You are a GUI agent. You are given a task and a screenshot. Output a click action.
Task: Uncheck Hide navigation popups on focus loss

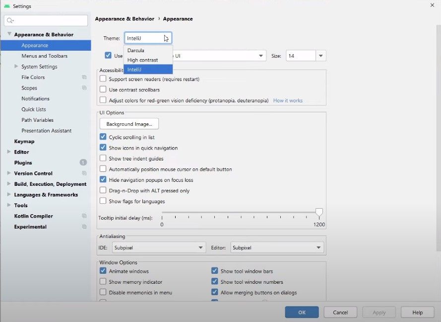(x=103, y=180)
